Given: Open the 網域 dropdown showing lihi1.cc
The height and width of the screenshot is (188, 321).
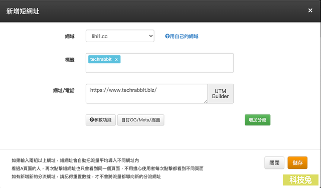Looking at the screenshot, I should pyautogui.click(x=120, y=36).
